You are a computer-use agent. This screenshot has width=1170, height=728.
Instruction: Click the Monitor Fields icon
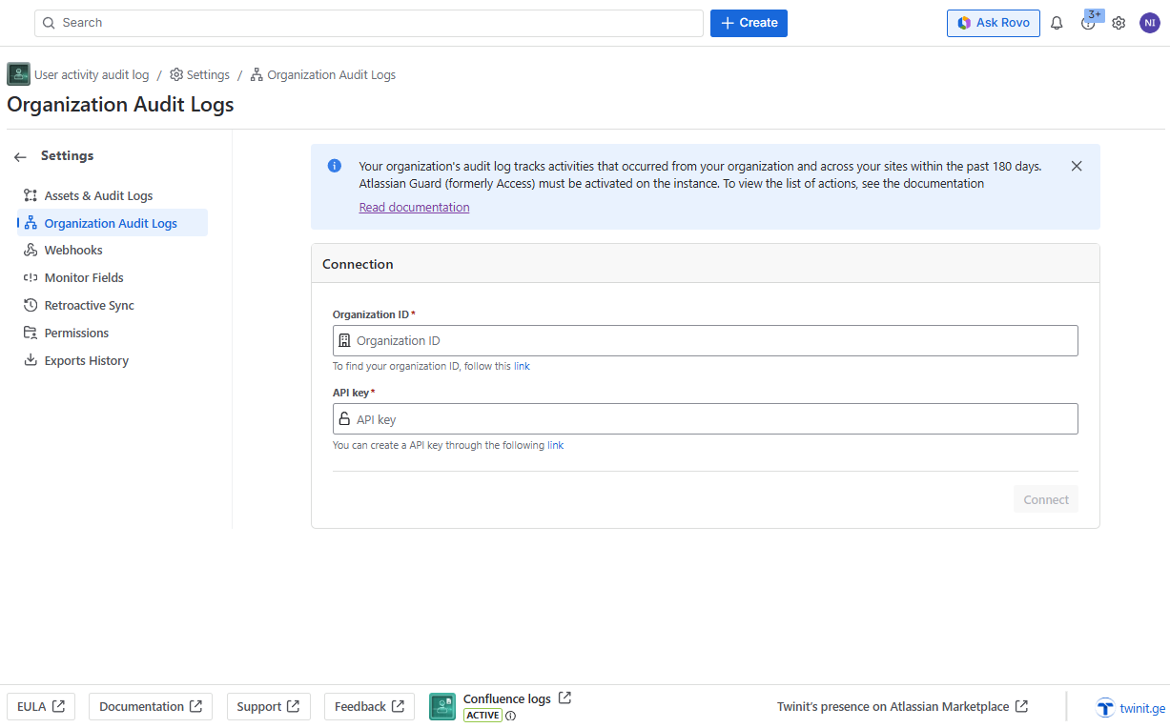[x=31, y=277]
